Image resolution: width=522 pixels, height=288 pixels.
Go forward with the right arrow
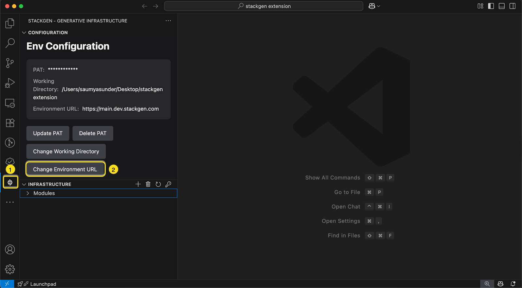point(156,6)
